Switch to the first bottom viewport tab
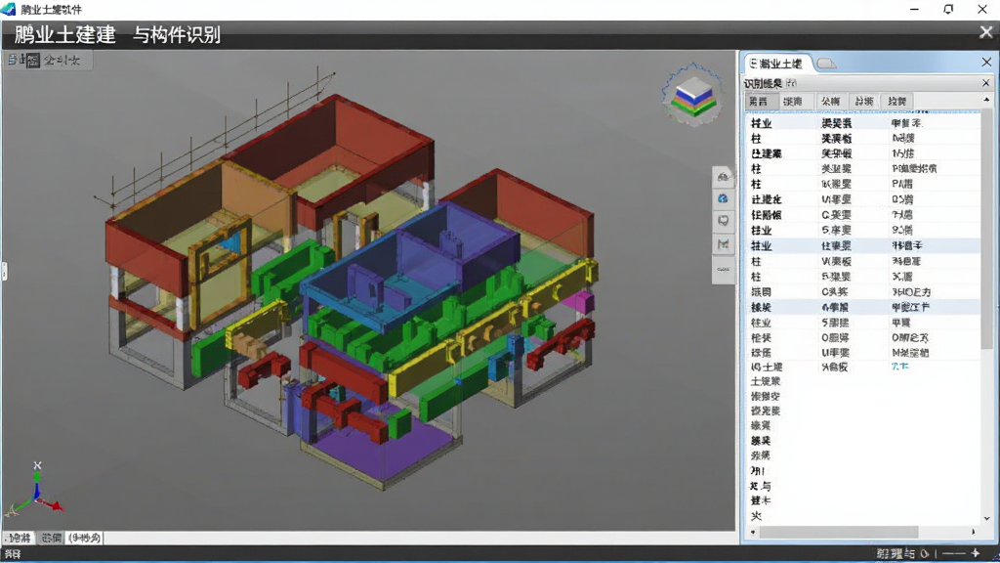Image resolution: width=1000 pixels, height=563 pixels. [18, 539]
